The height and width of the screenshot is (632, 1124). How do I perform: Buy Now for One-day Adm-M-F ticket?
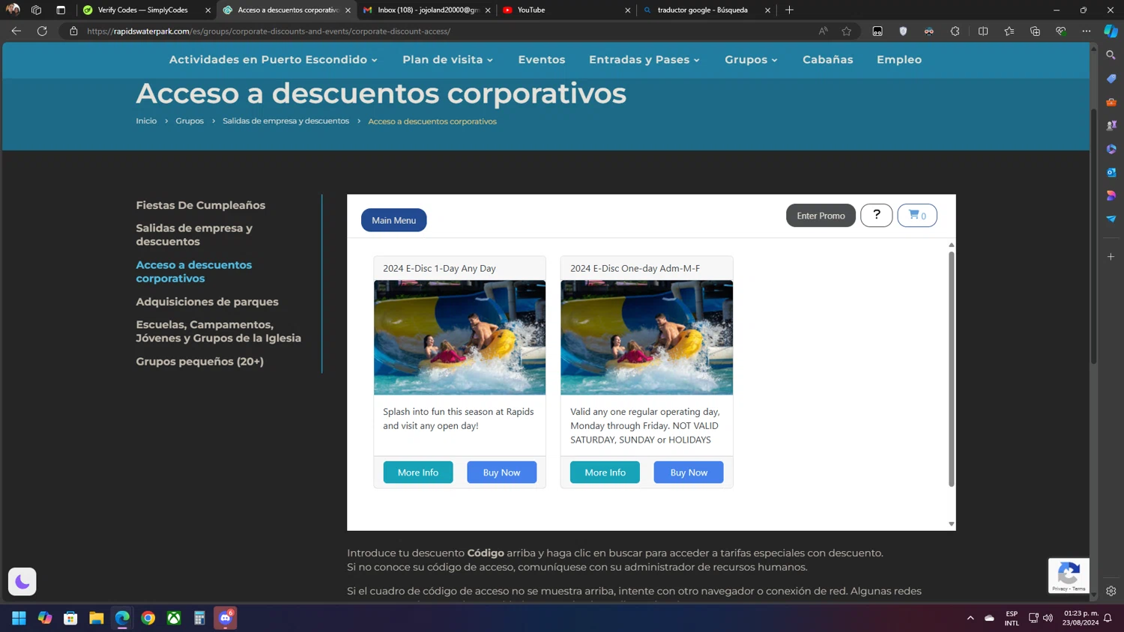pos(689,473)
